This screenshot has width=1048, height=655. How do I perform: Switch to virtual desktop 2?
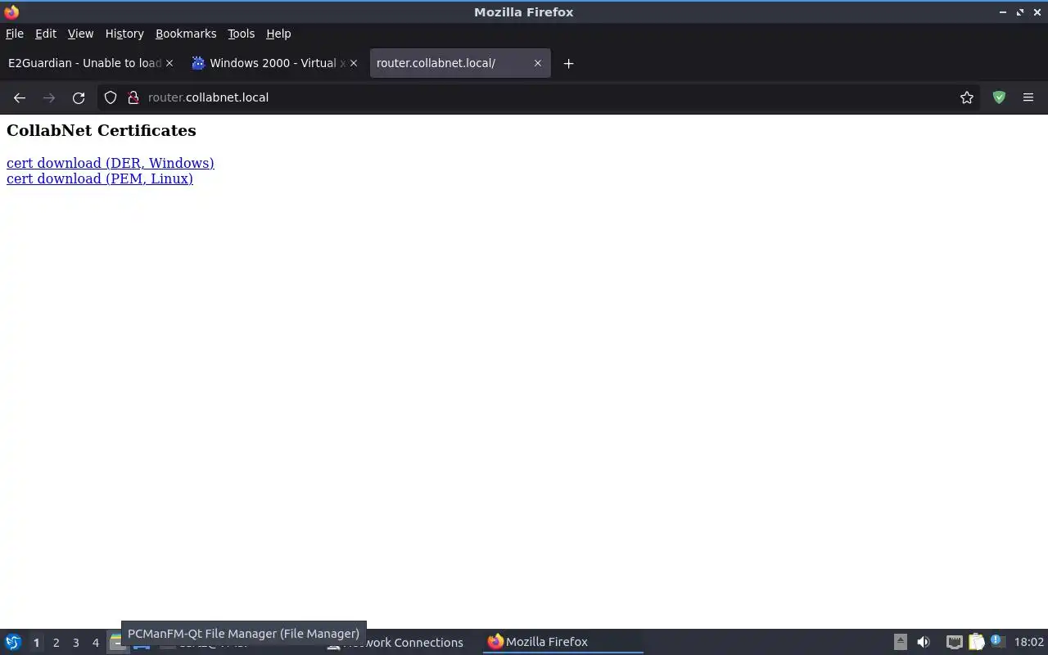[x=56, y=643]
